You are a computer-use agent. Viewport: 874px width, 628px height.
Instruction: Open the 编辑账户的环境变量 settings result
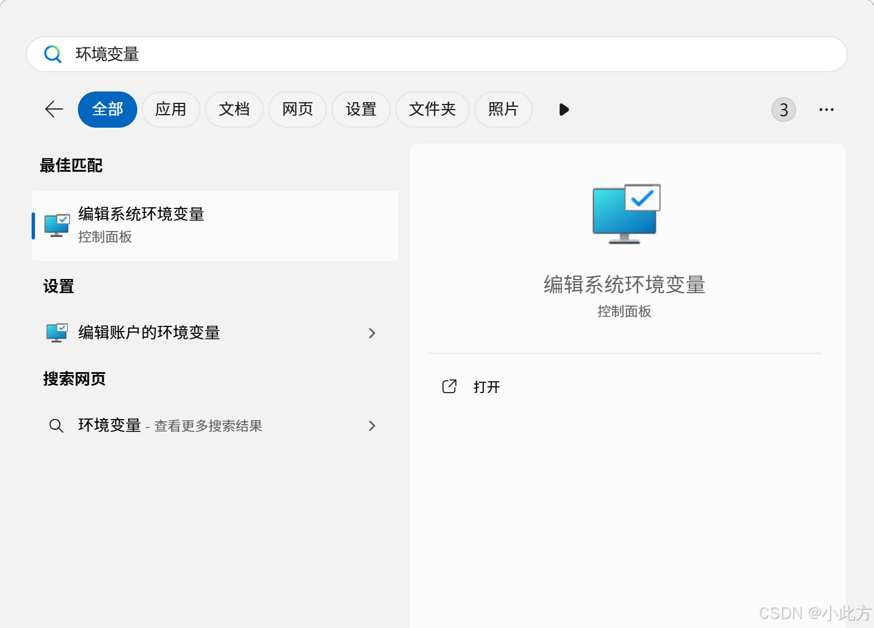tap(215, 333)
